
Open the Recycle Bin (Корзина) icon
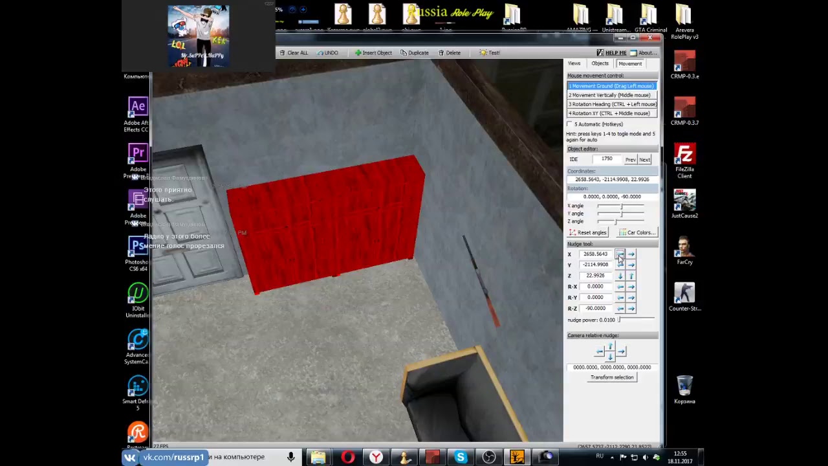coord(684,390)
